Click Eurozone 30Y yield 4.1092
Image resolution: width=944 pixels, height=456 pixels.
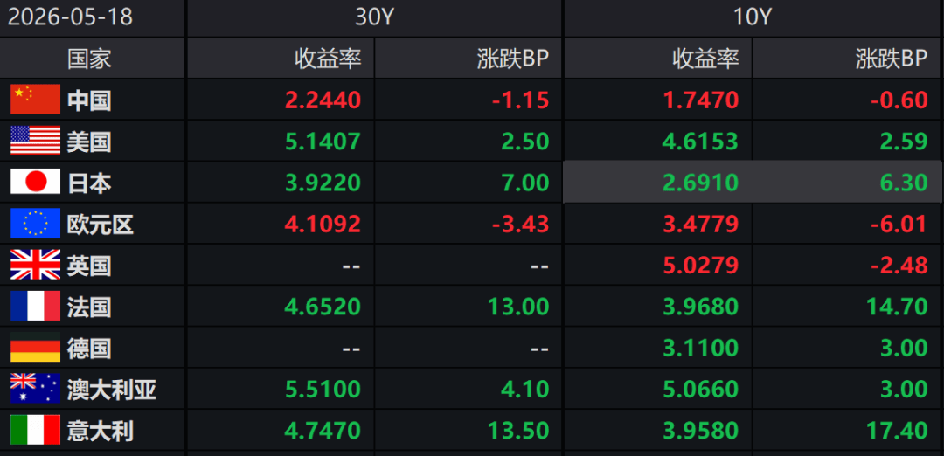click(323, 224)
